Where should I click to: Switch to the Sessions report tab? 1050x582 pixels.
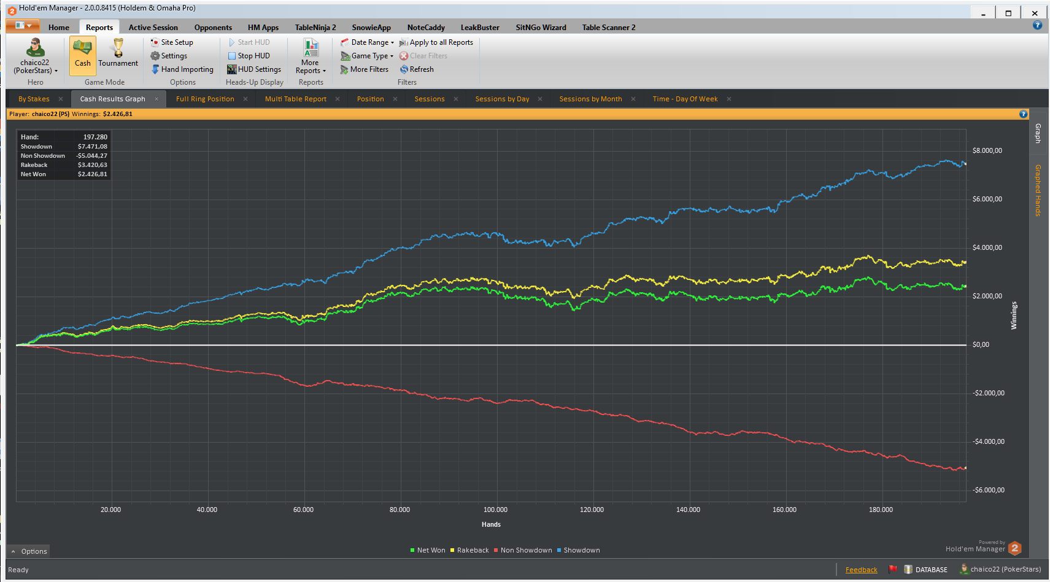coord(430,99)
